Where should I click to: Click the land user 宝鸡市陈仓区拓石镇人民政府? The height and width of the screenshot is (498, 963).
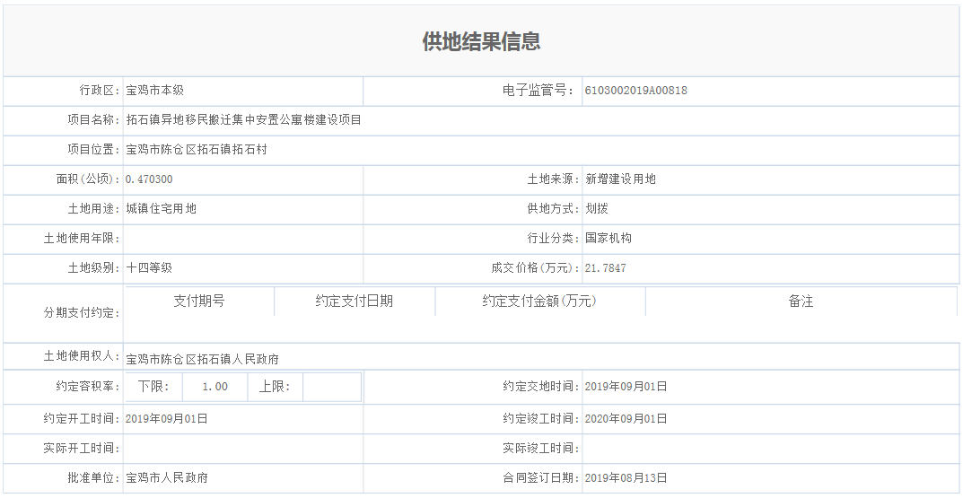tap(202, 359)
